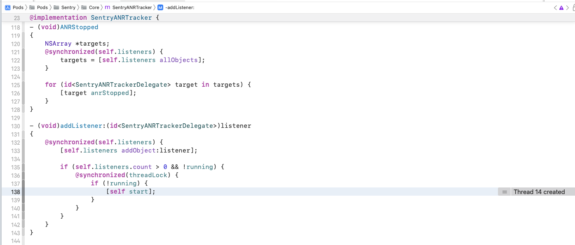Click line number 122 in the gutter
The width and height of the screenshot is (575, 245).
coord(15,60)
